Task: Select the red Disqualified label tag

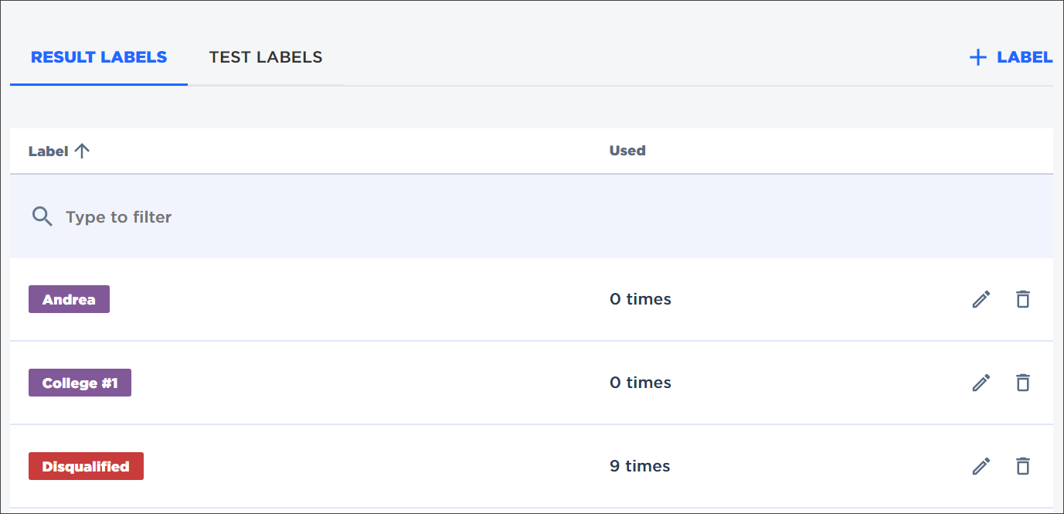Action: coord(86,466)
